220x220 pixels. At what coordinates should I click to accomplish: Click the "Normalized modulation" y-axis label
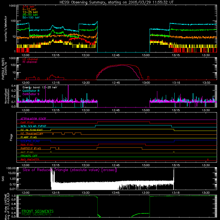pyautogui.click(x=7, y=96)
